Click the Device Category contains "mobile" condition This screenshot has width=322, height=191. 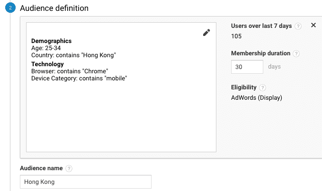point(79,78)
